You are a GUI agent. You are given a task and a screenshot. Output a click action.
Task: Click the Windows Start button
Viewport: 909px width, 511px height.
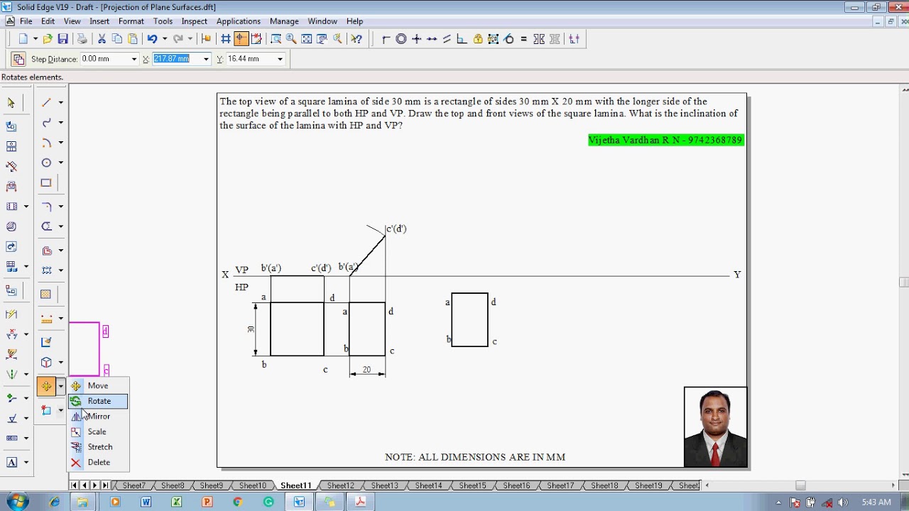tap(17, 502)
